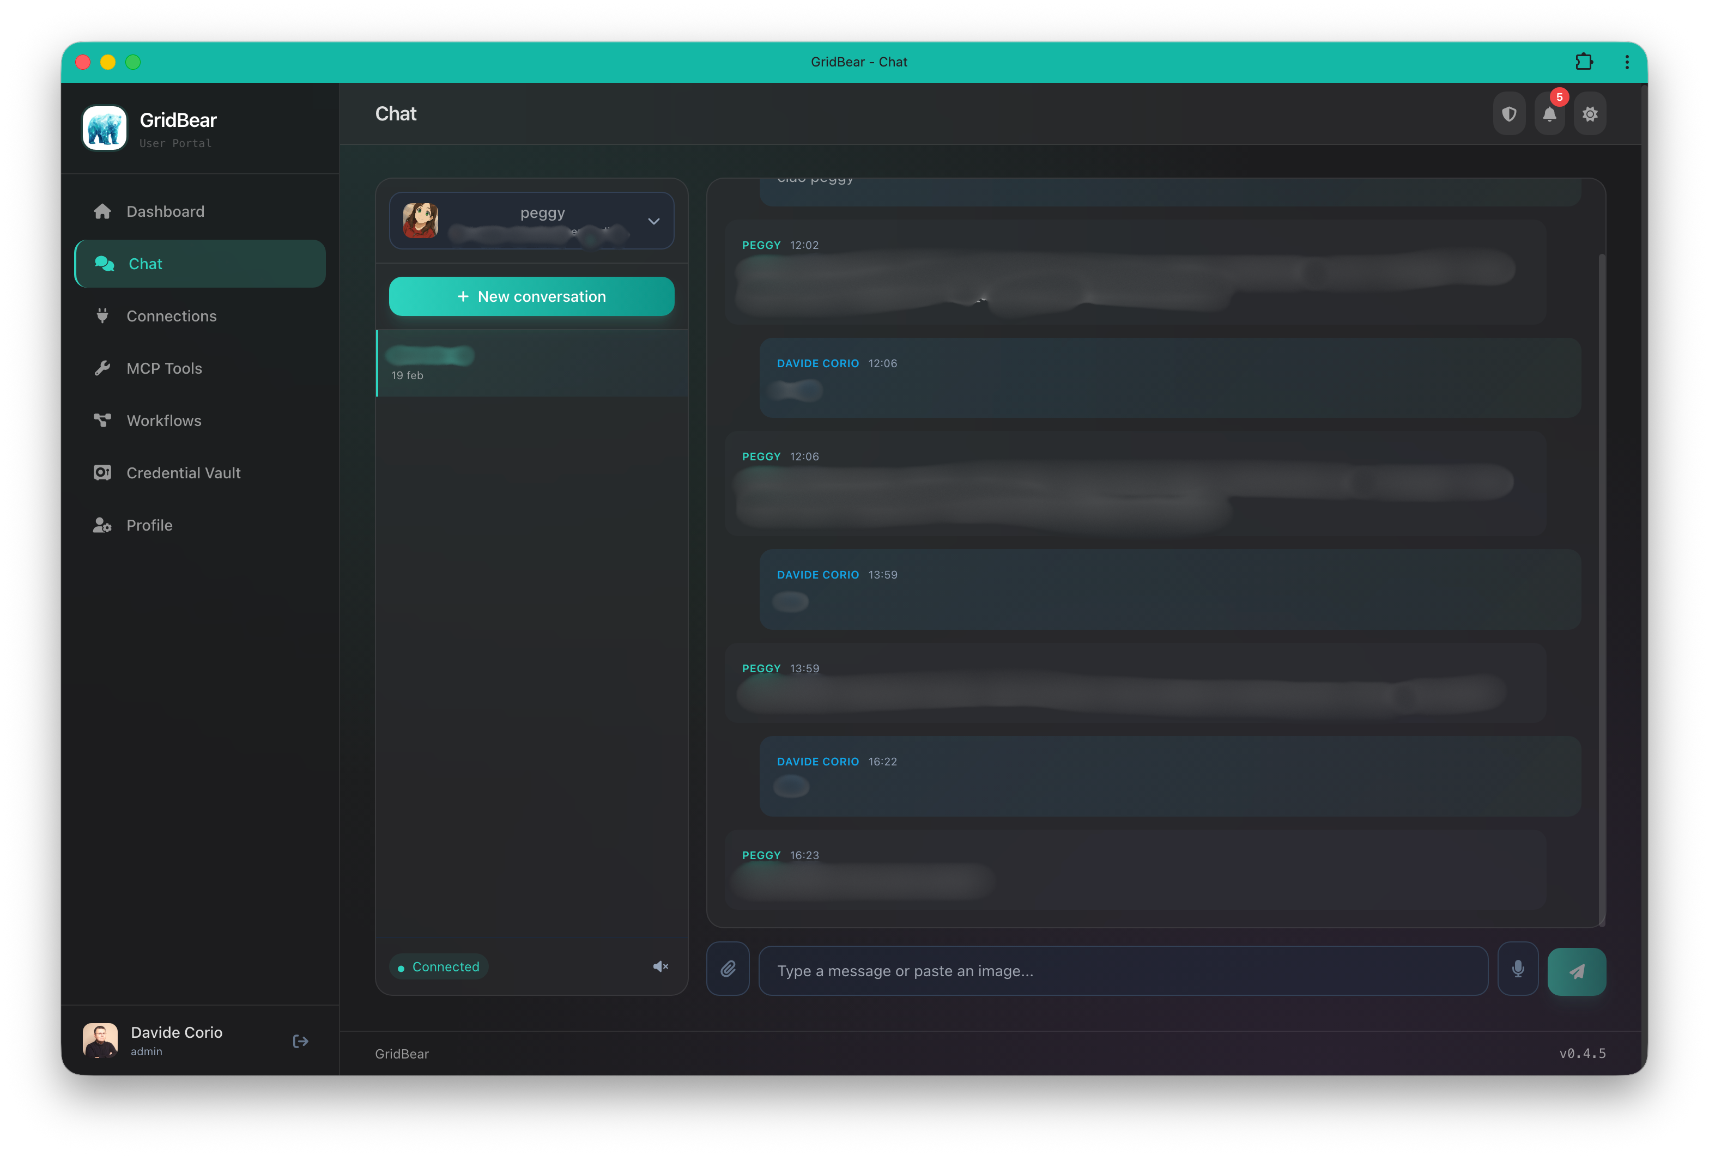Click the microphone icon for voice input
1709x1156 pixels.
tap(1518, 969)
